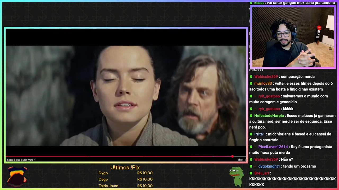Click the Kick badge beside HefestodeHarpia
The height and width of the screenshot is (190, 339).
tap(251, 116)
